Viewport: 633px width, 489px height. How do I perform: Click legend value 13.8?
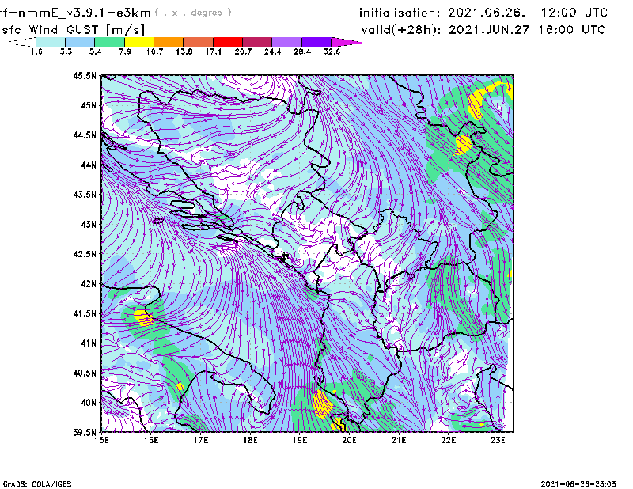tap(184, 51)
